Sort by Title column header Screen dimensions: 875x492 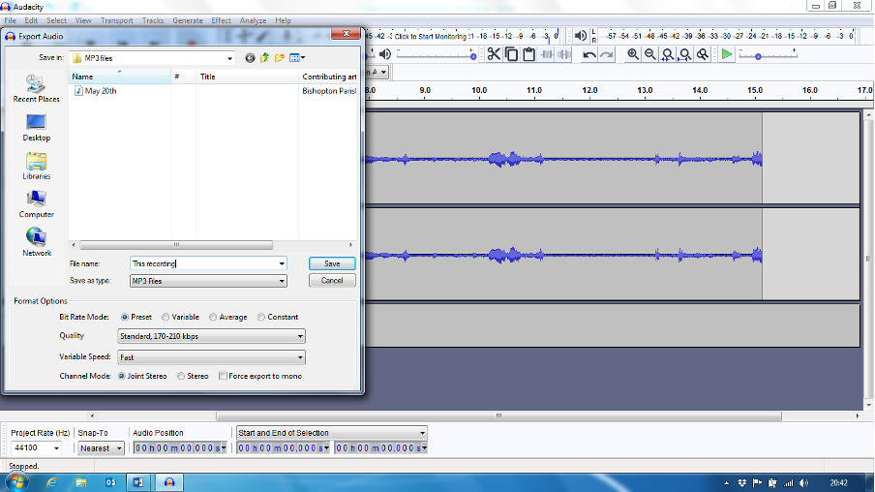click(x=247, y=77)
